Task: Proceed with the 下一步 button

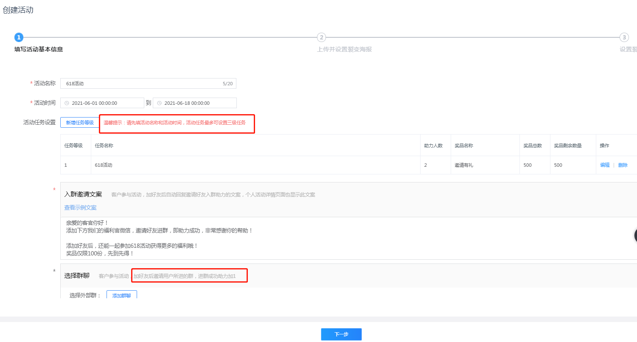Action: pyautogui.click(x=341, y=334)
